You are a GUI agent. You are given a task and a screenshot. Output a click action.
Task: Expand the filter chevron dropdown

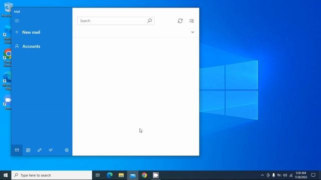pyautogui.click(x=193, y=32)
